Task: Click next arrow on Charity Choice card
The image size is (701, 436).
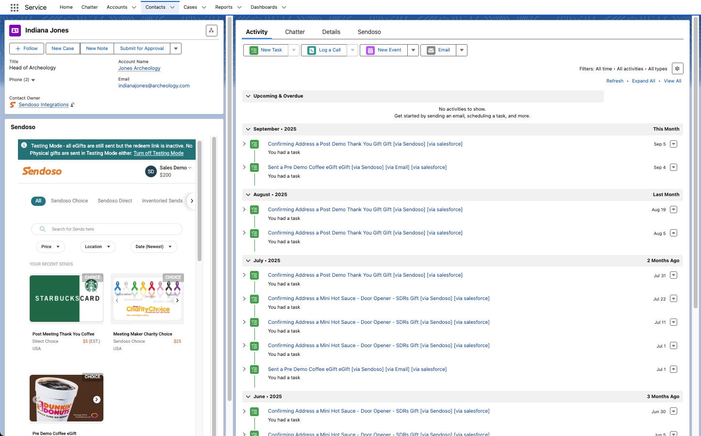Action: pyautogui.click(x=177, y=301)
